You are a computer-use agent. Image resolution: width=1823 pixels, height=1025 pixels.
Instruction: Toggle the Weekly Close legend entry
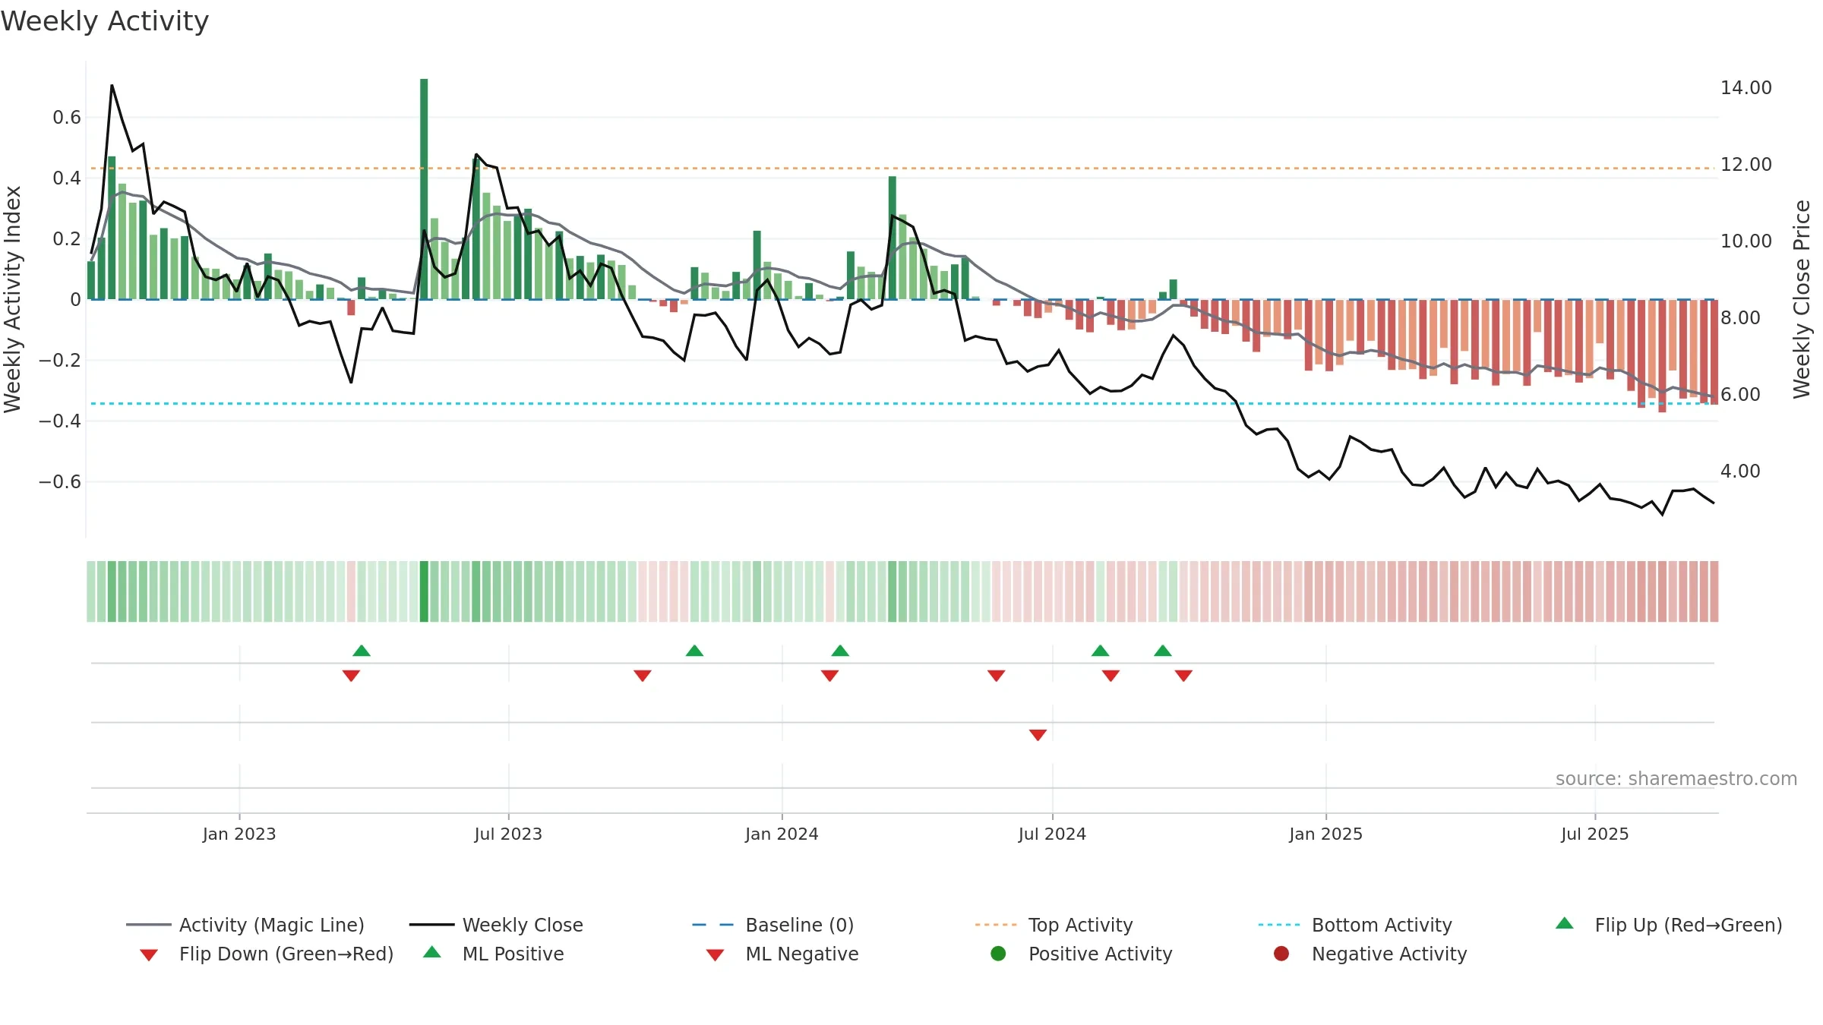[x=496, y=925]
